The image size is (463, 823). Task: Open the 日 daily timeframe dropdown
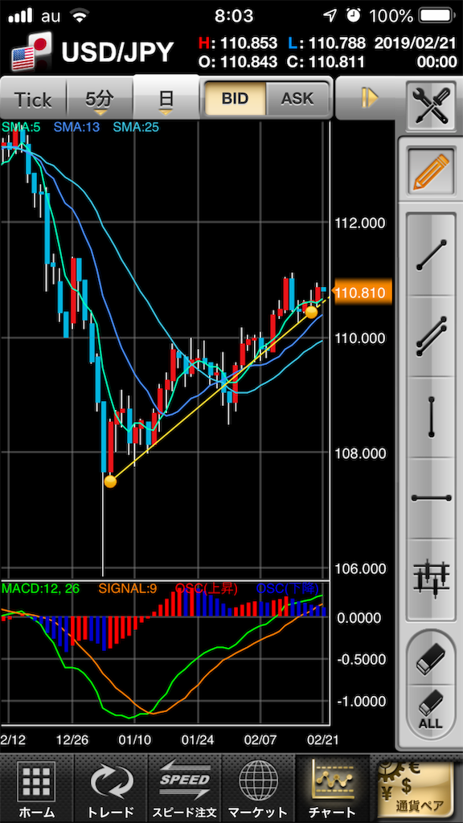[x=166, y=98]
